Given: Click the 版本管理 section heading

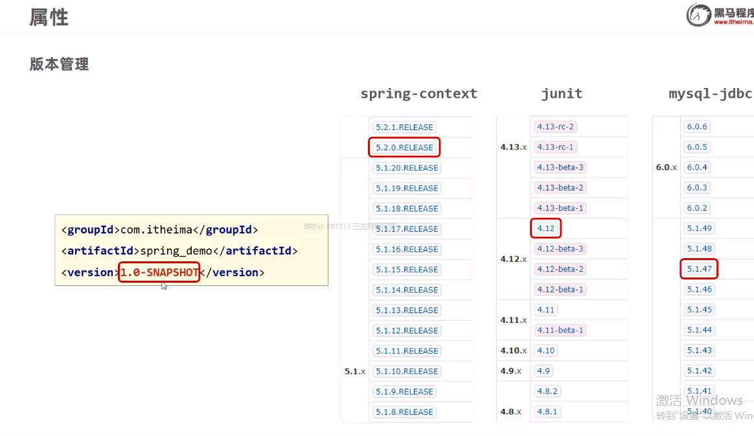Looking at the screenshot, I should pyautogui.click(x=59, y=64).
